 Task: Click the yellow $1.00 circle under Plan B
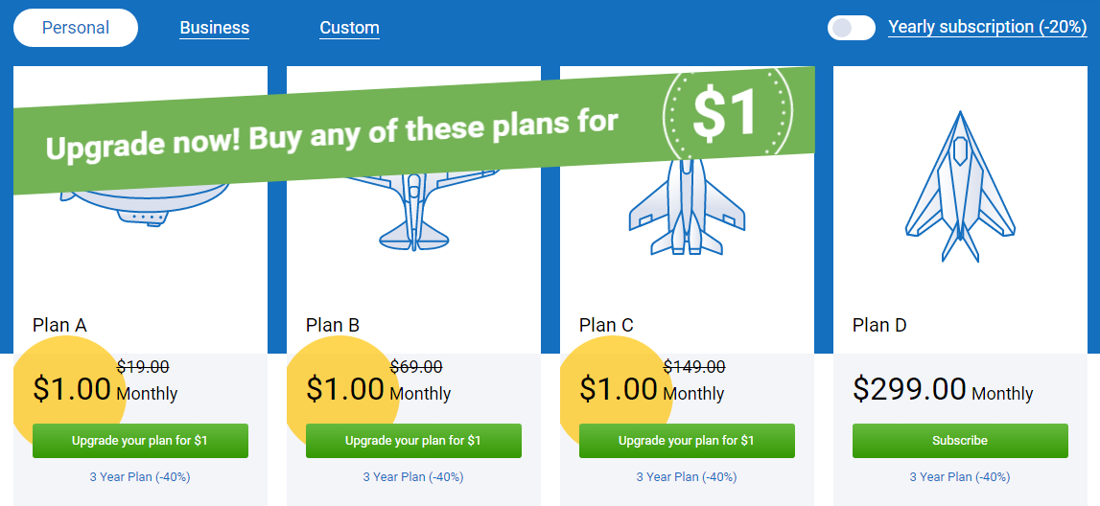pos(343,393)
